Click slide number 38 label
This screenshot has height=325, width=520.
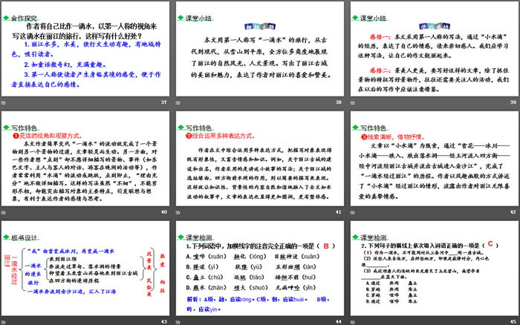tap(339, 102)
